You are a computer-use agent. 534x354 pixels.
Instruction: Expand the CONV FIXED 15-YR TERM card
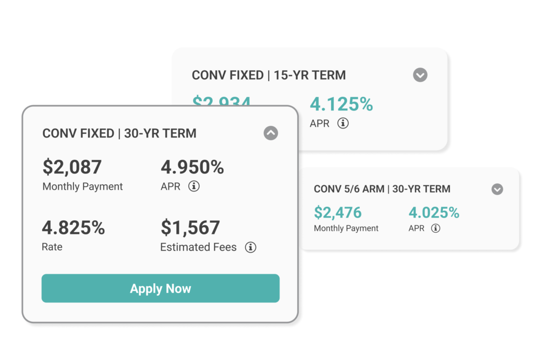[420, 75]
